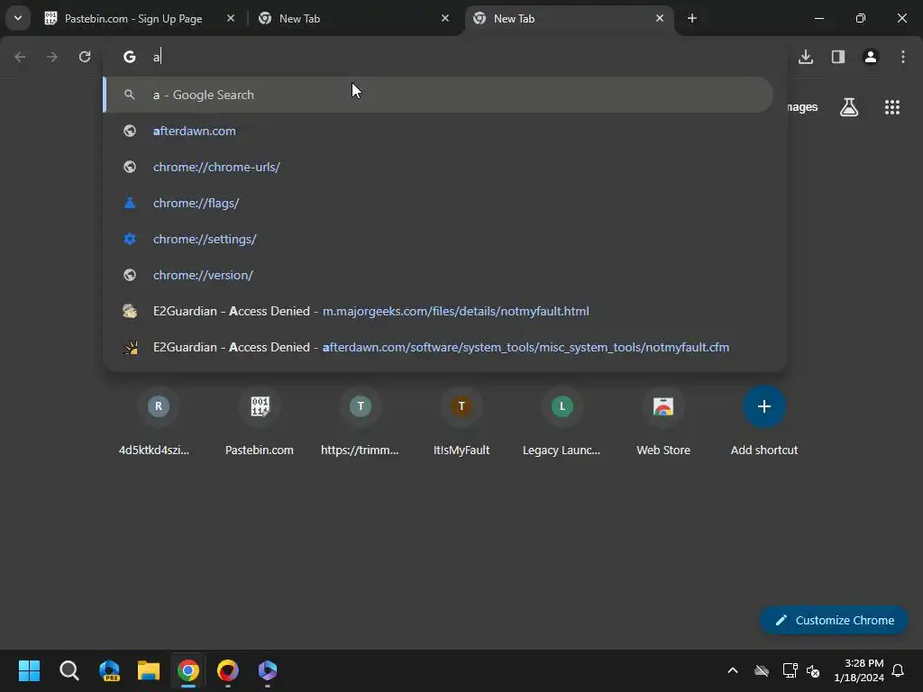Choose the afterdawn.com suggestion
This screenshot has width=923, height=692.
439,131
